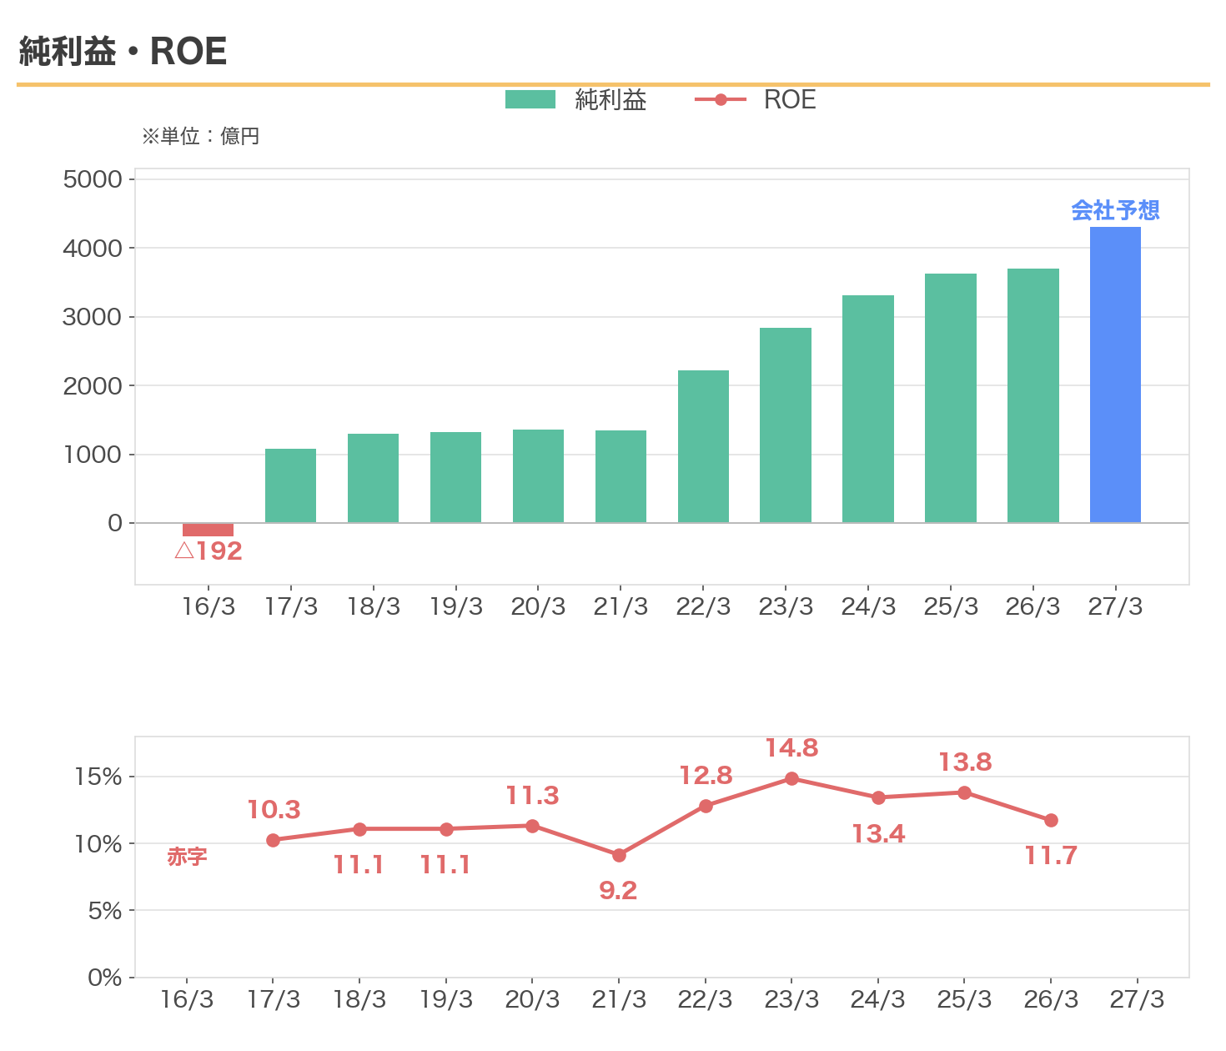The height and width of the screenshot is (1051, 1226).
Task: Click the ※単位：億円 unit note
Action: [200, 136]
